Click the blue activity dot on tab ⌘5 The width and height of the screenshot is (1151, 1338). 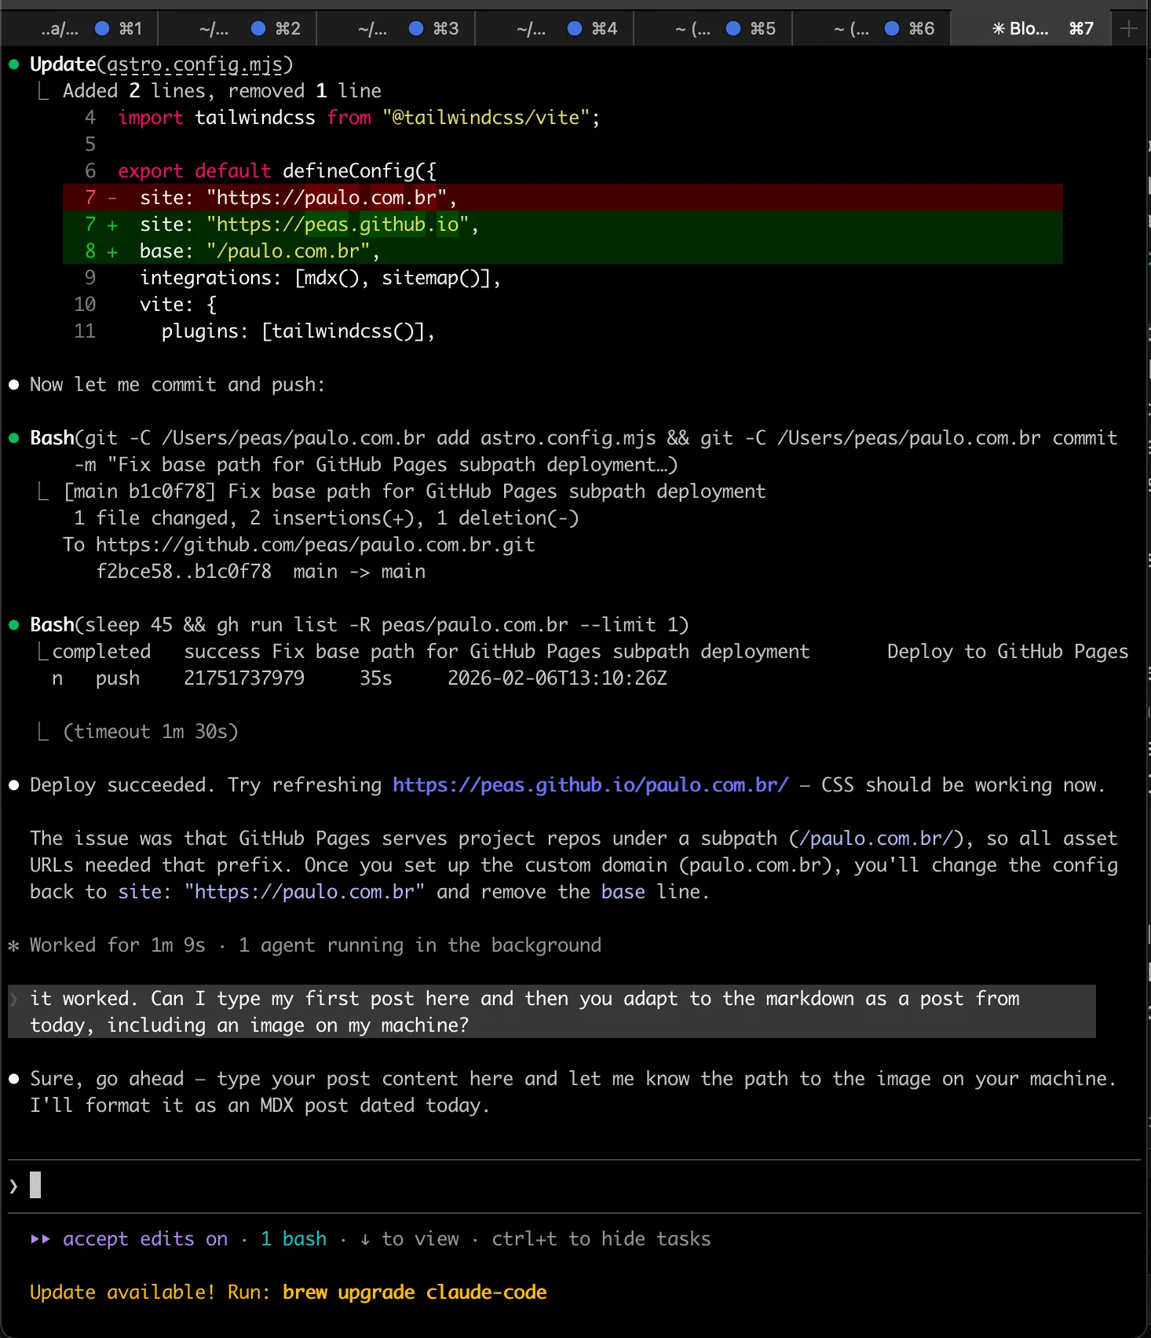pyautogui.click(x=733, y=29)
